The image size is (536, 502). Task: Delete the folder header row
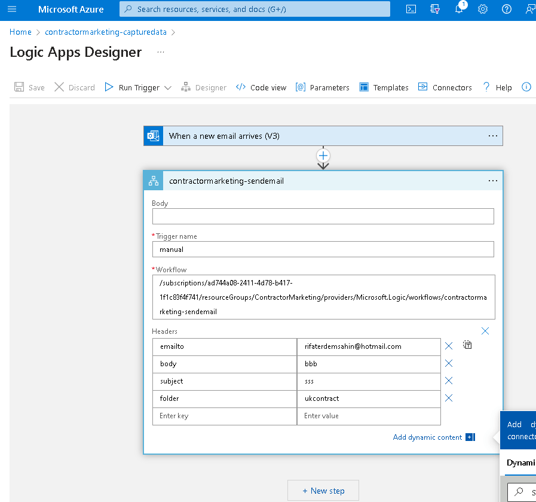(449, 398)
